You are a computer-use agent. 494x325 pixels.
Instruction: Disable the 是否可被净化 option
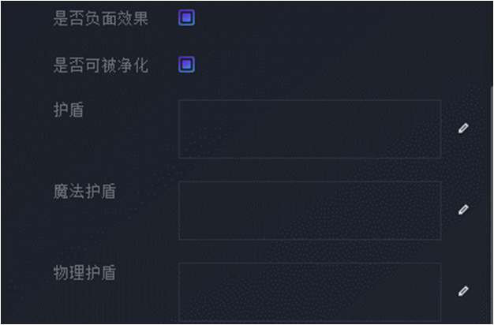pyautogui.click(x=186, y=64)
